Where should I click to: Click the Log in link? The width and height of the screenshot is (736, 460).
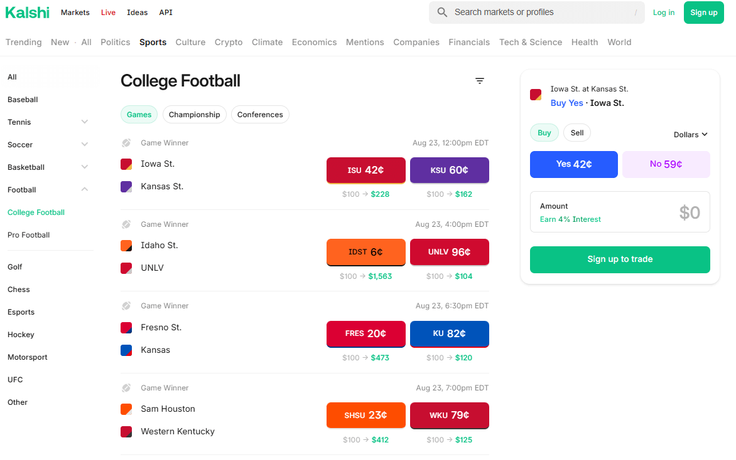(664, 13)
